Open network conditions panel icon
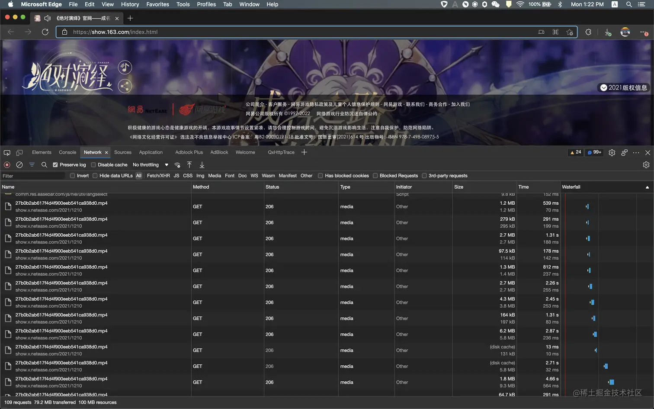This screenshot has height=409, width=654. [177, 165]
